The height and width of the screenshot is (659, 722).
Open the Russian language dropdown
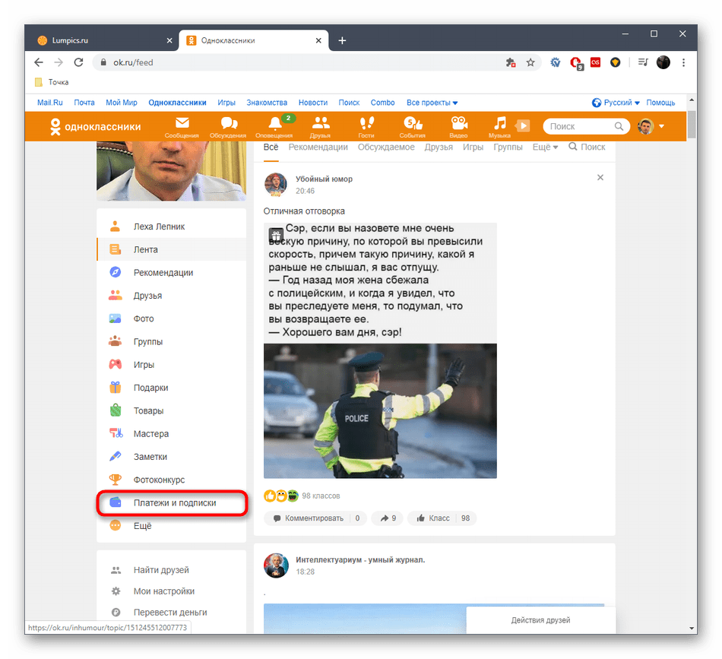point(616,103)
